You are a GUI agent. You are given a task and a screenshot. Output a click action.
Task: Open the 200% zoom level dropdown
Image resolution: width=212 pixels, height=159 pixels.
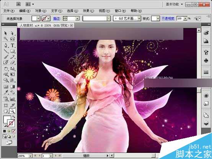(31, 156)
